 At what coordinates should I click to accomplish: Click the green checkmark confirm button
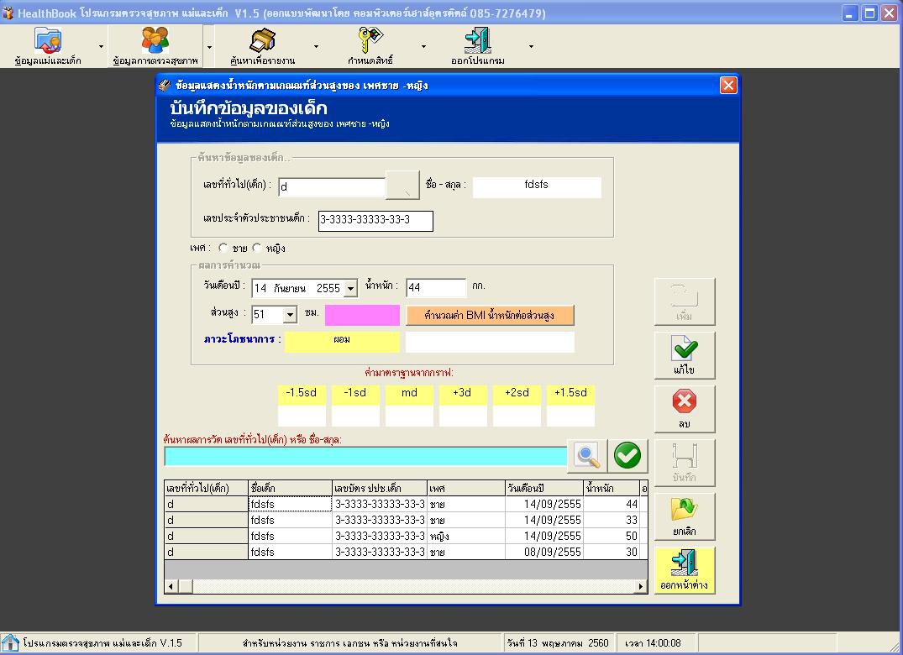(627, 456)
